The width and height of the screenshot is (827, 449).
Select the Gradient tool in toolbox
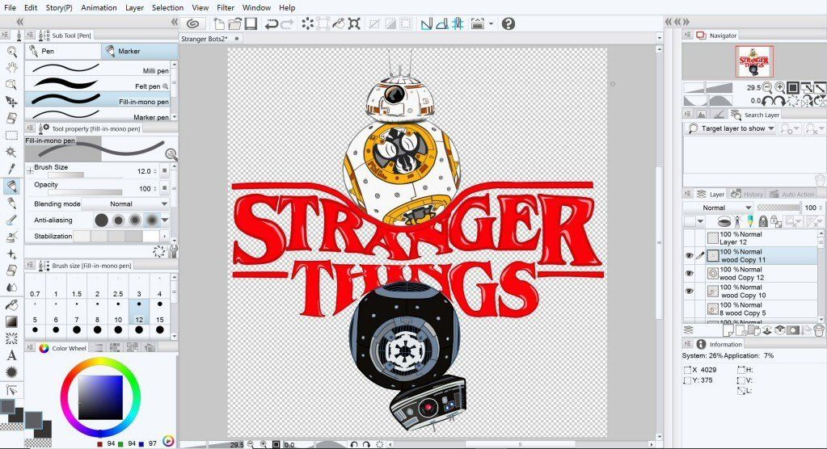pyautogui.click(x=11, y=321)
